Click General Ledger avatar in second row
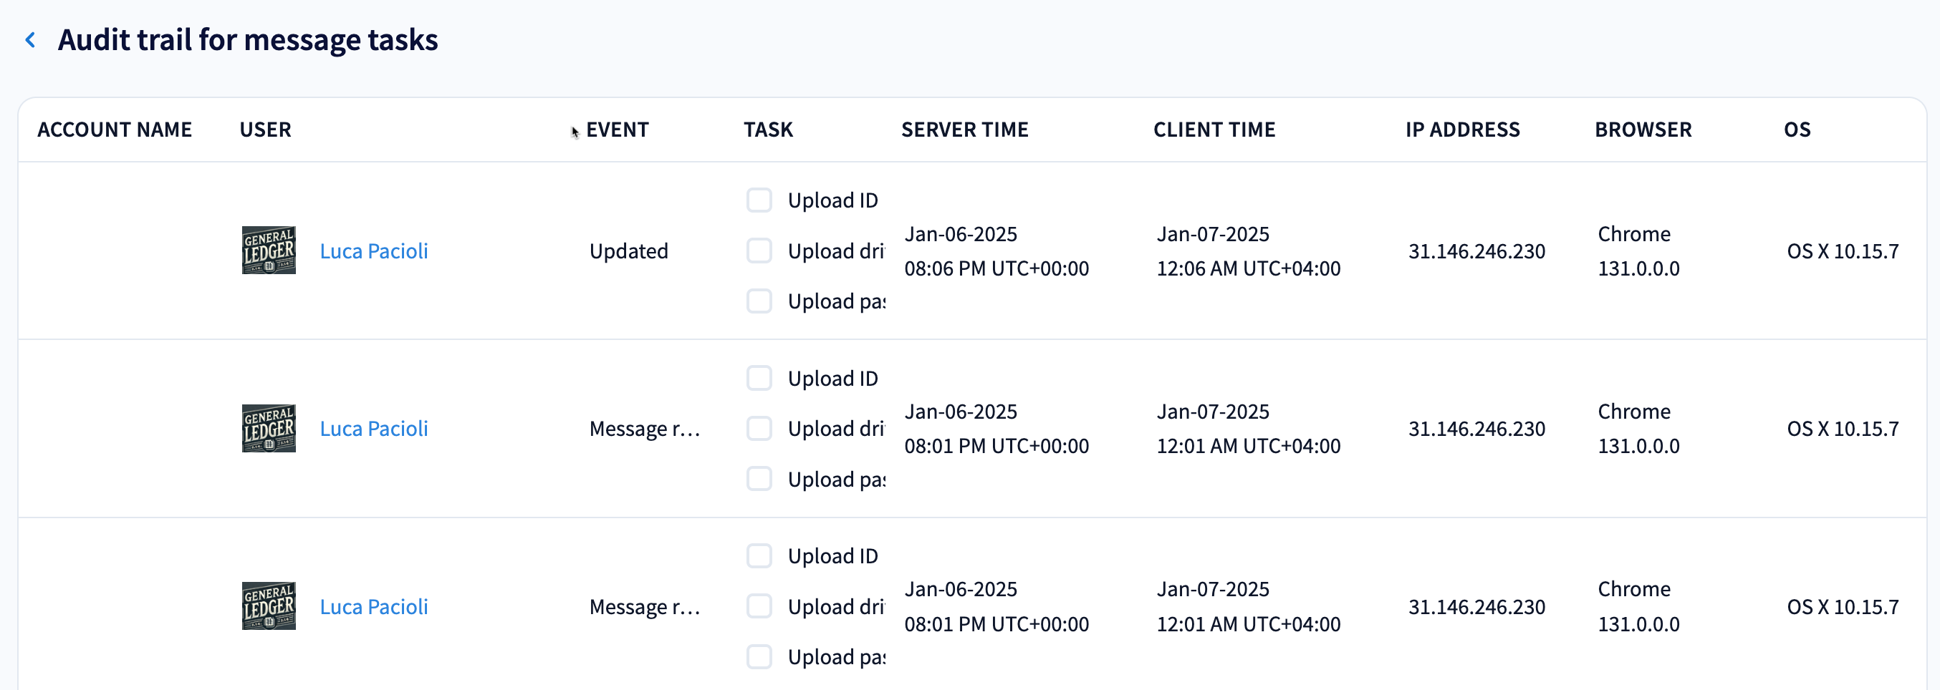Viewport: 1940px width, 690px height. [x=268, y=428]
